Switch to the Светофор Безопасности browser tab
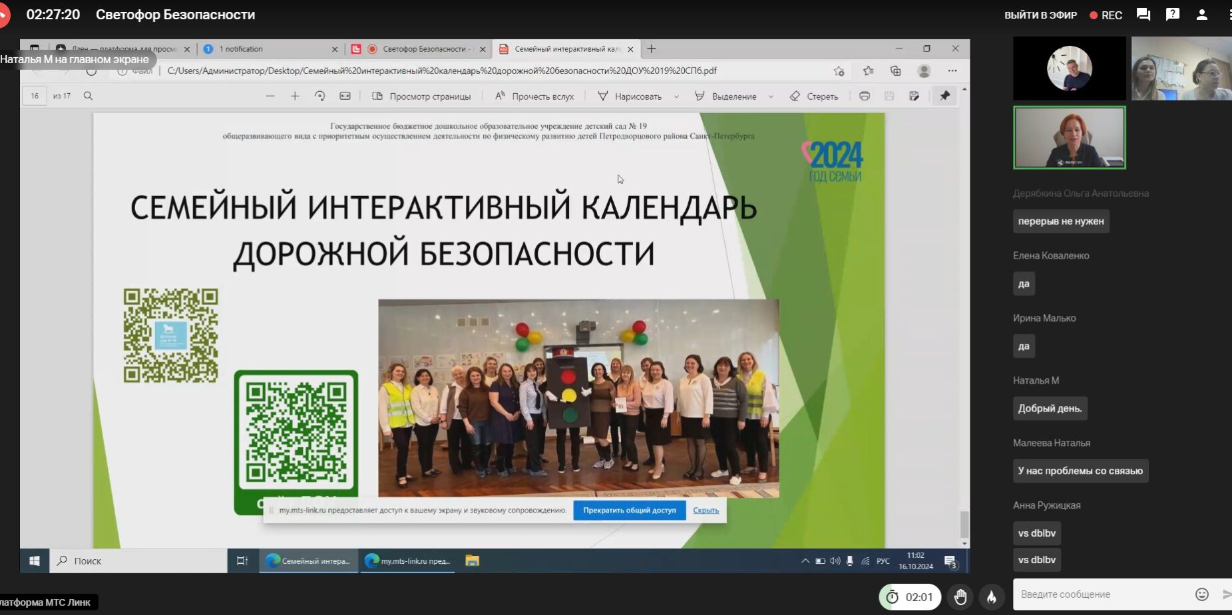The image size is (1232, 615). click(419, 49)
